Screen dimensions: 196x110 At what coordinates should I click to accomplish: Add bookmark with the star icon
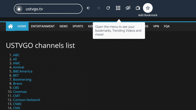148,8
